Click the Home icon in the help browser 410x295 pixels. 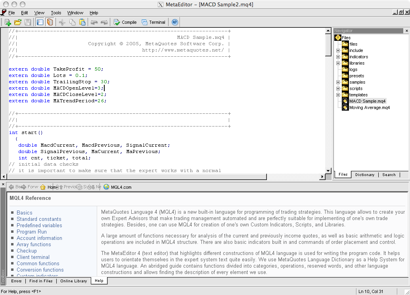[42, 187]
